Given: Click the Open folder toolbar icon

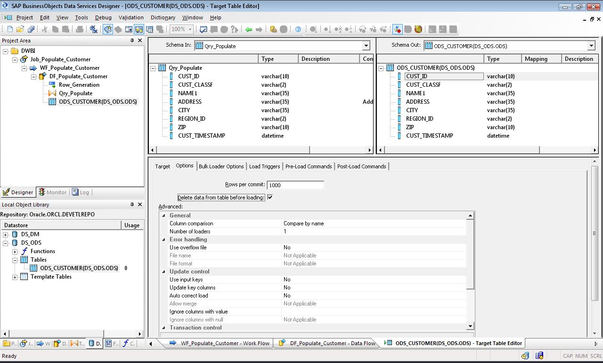Looking at the screenshot, I should (x=20, y=29).
